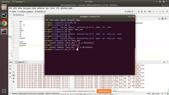The height and width of the screenshot is (95, 169).
Task: Select the odoo15 tab in Run panel
Action: (20, 62)
